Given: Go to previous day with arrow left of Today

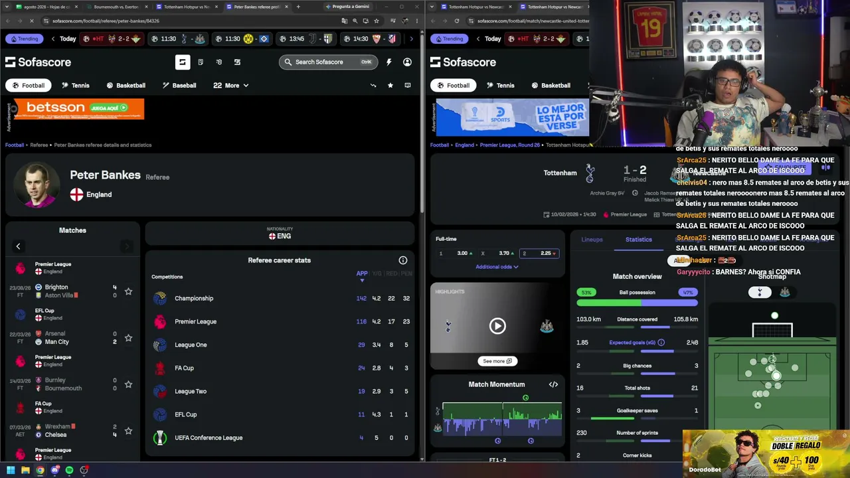Looking at the screenshot, I should pyautogui.click(x=53, y=39).
